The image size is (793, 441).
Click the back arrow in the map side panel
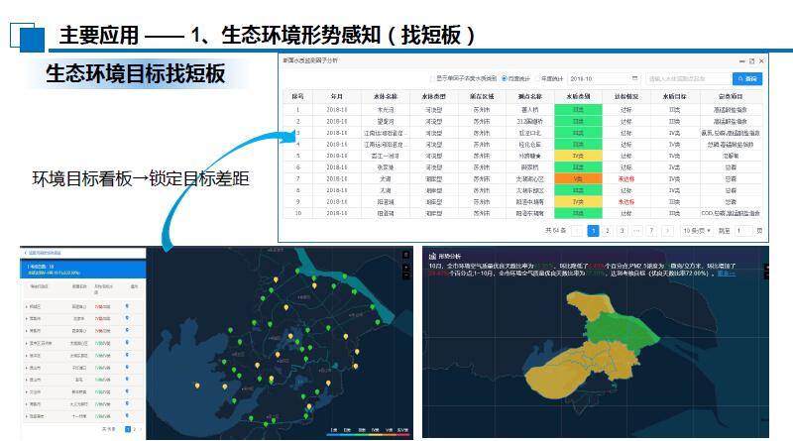click(x=25, y=253)
